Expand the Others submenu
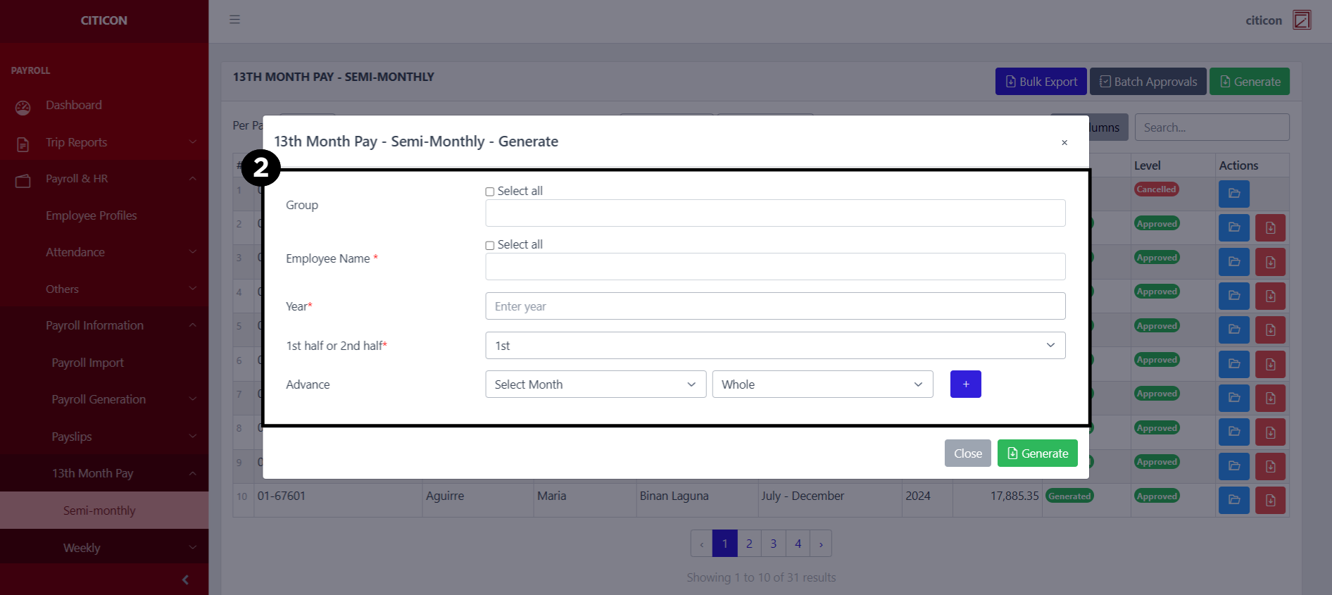The image size is (1332, 595). [x=104, y=289]
